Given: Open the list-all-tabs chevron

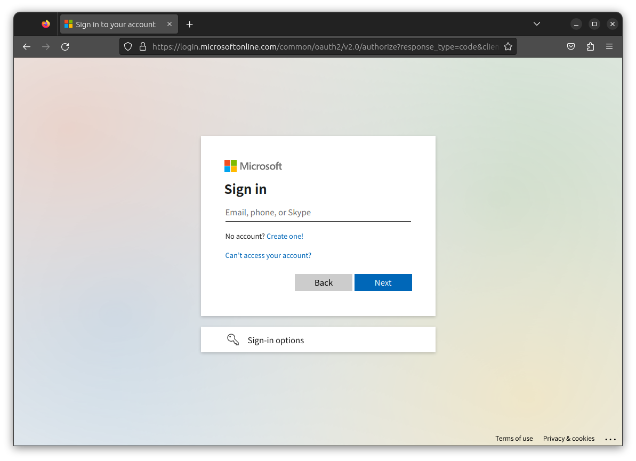Looking at the screenshot, I should click(536, 23).
